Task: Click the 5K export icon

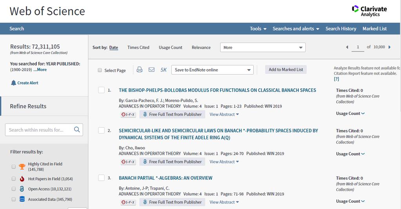Action: pos(163,70)
